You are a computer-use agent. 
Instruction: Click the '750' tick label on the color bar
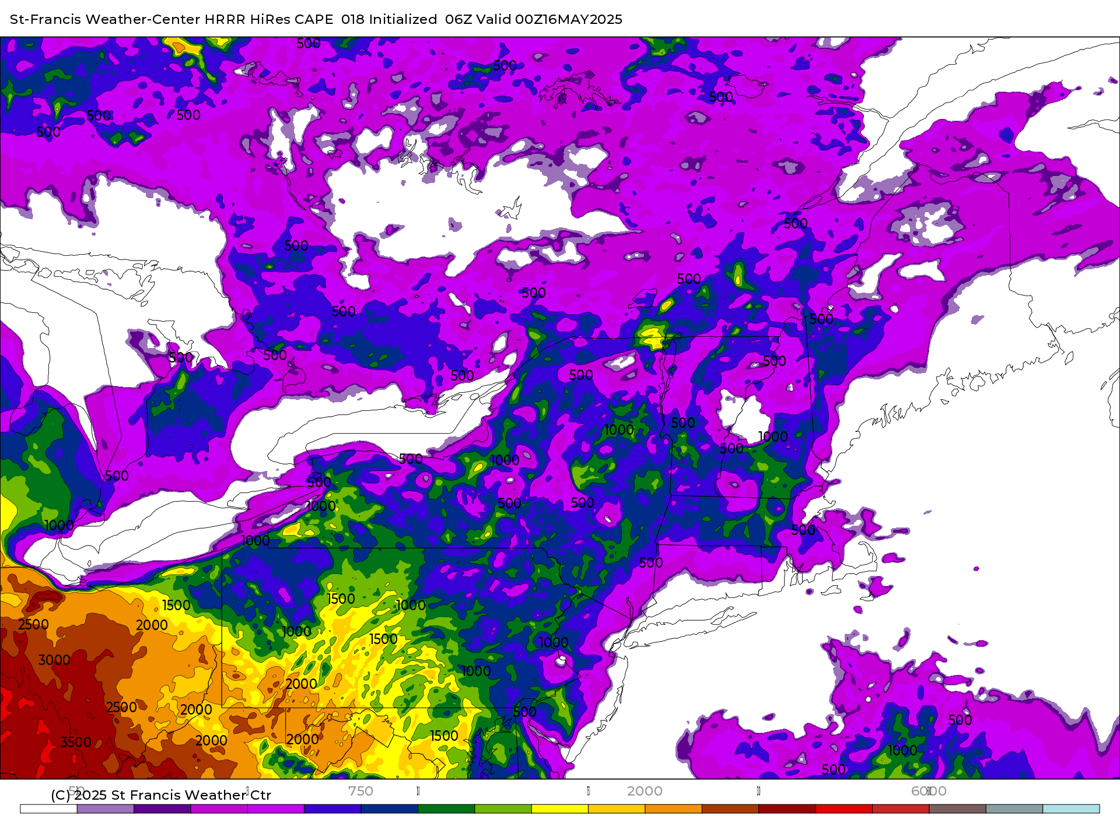[x=360, y=791]
